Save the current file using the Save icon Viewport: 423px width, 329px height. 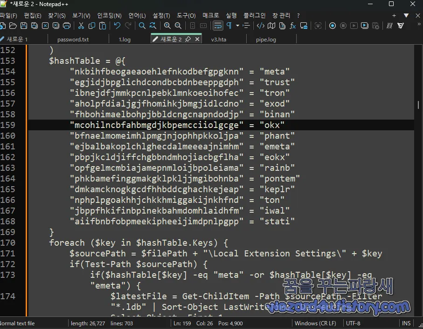coord(24,26)
